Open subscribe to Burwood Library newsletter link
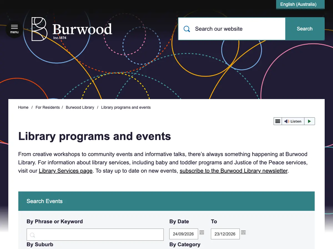 click(x=234, y=171)
